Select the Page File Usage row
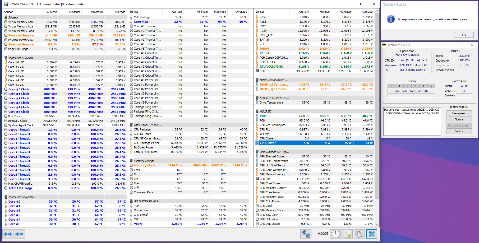The width and height of the screenshot is (479, 243). click(64, 49)
